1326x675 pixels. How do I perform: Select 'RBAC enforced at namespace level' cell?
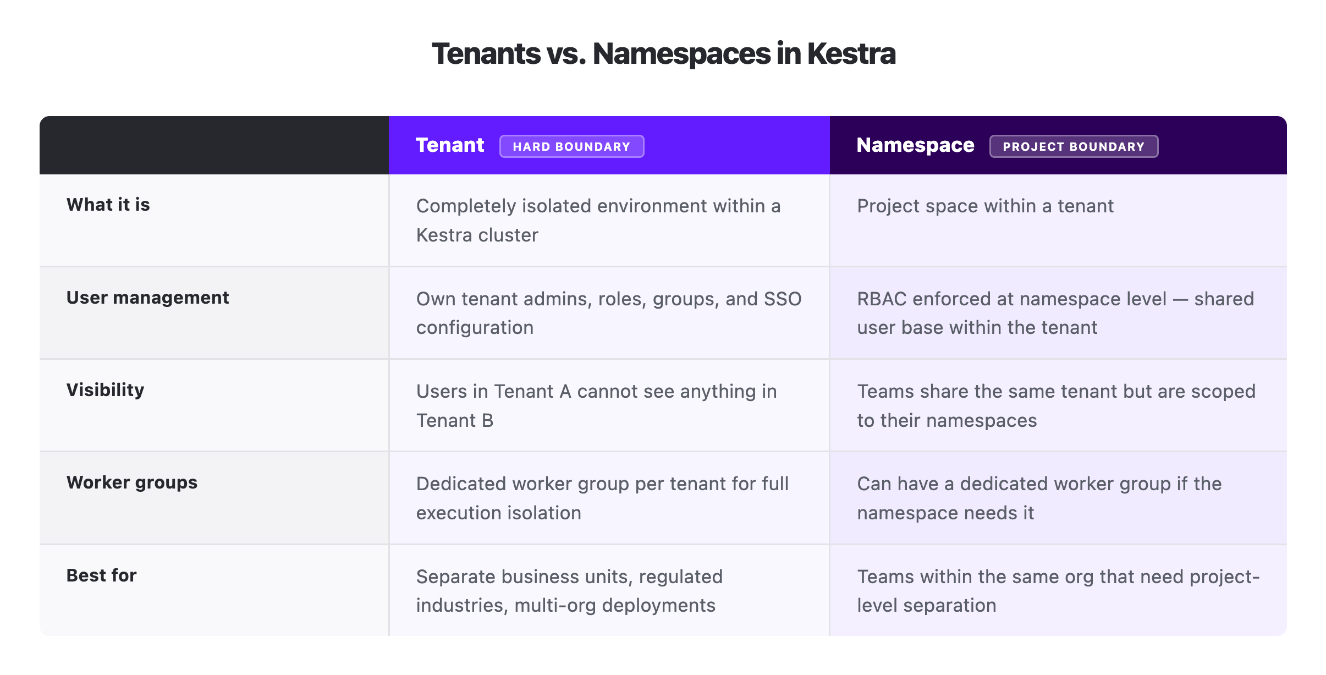click(x=1058, y=313)
